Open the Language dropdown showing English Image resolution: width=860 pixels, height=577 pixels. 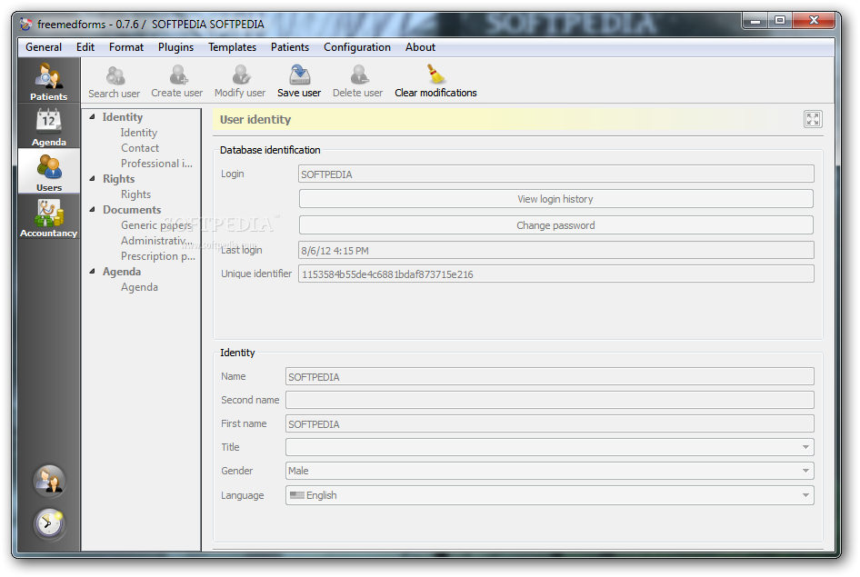[550, 495]
